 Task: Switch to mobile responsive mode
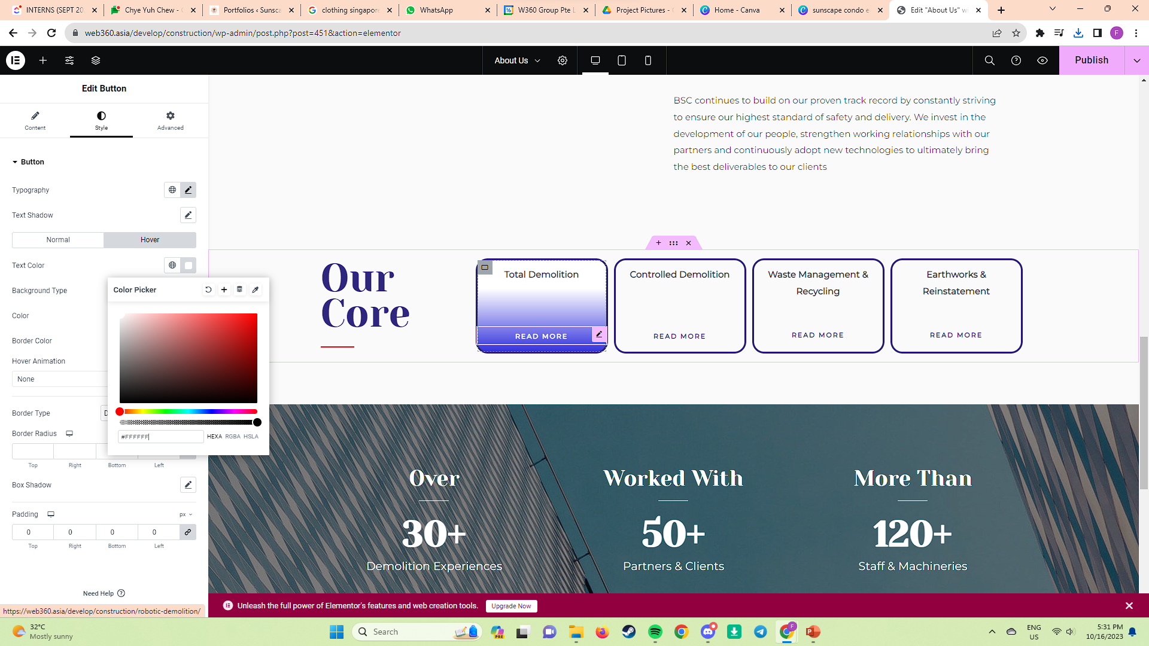[x=648, y=60]
